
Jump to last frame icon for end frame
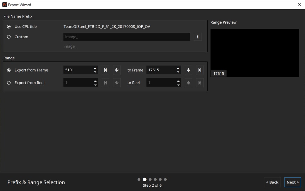(x=200, y=70)
